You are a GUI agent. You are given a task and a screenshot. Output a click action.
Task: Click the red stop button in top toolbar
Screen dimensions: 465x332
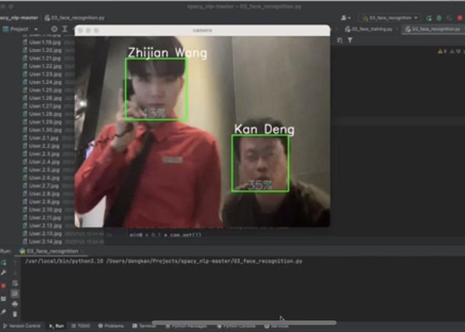tap(460, 18)
